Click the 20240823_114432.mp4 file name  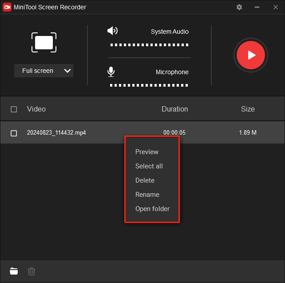tap(56, 132)
